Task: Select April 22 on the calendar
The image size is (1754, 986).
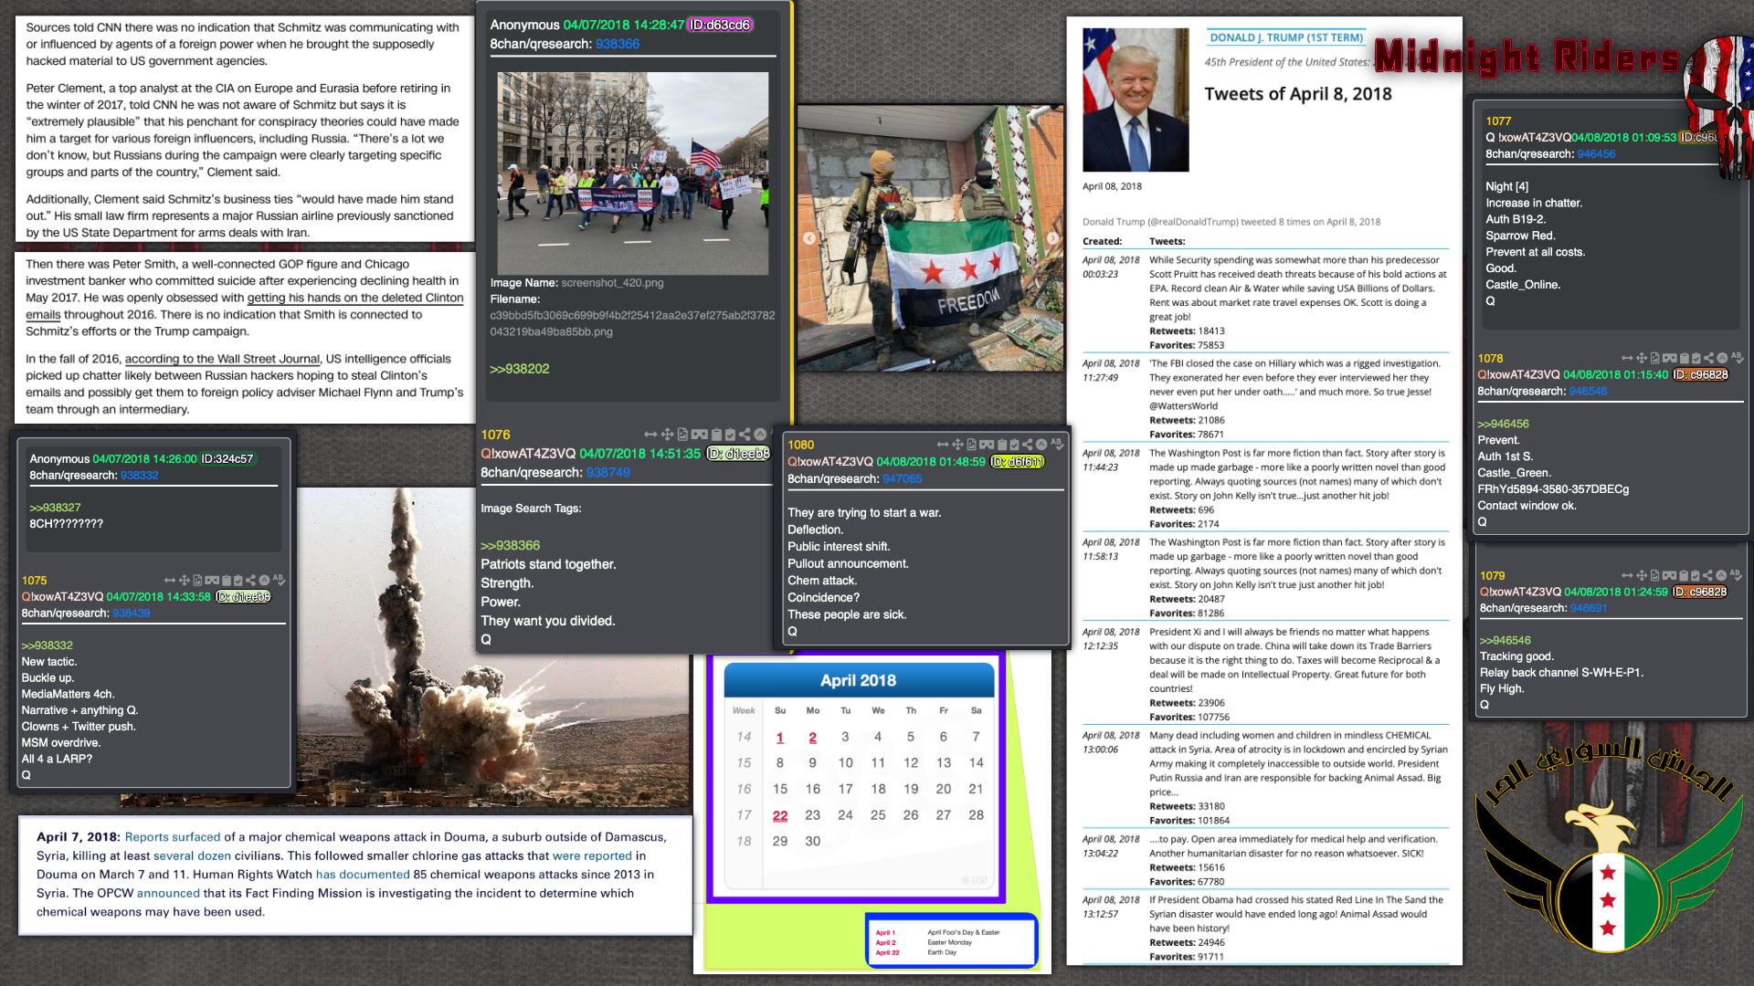Action: point(780,815)
